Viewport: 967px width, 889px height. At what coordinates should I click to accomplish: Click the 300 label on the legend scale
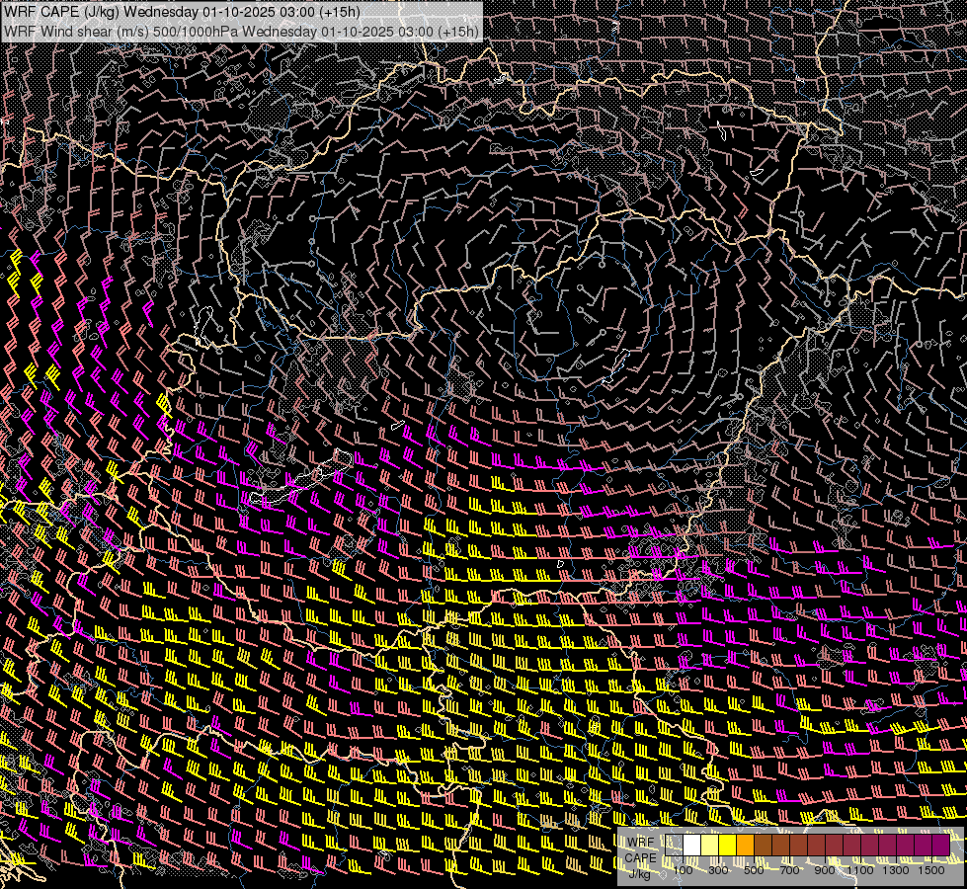(x=718, y=869)
